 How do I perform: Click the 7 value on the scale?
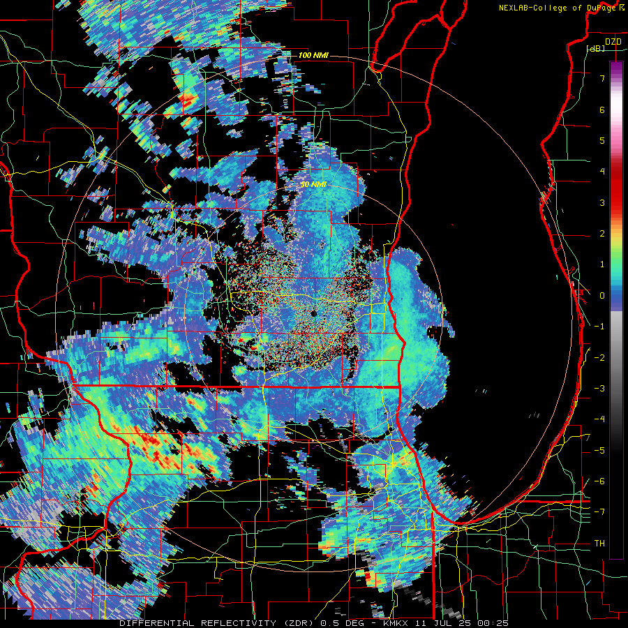(x=602, y=78)
